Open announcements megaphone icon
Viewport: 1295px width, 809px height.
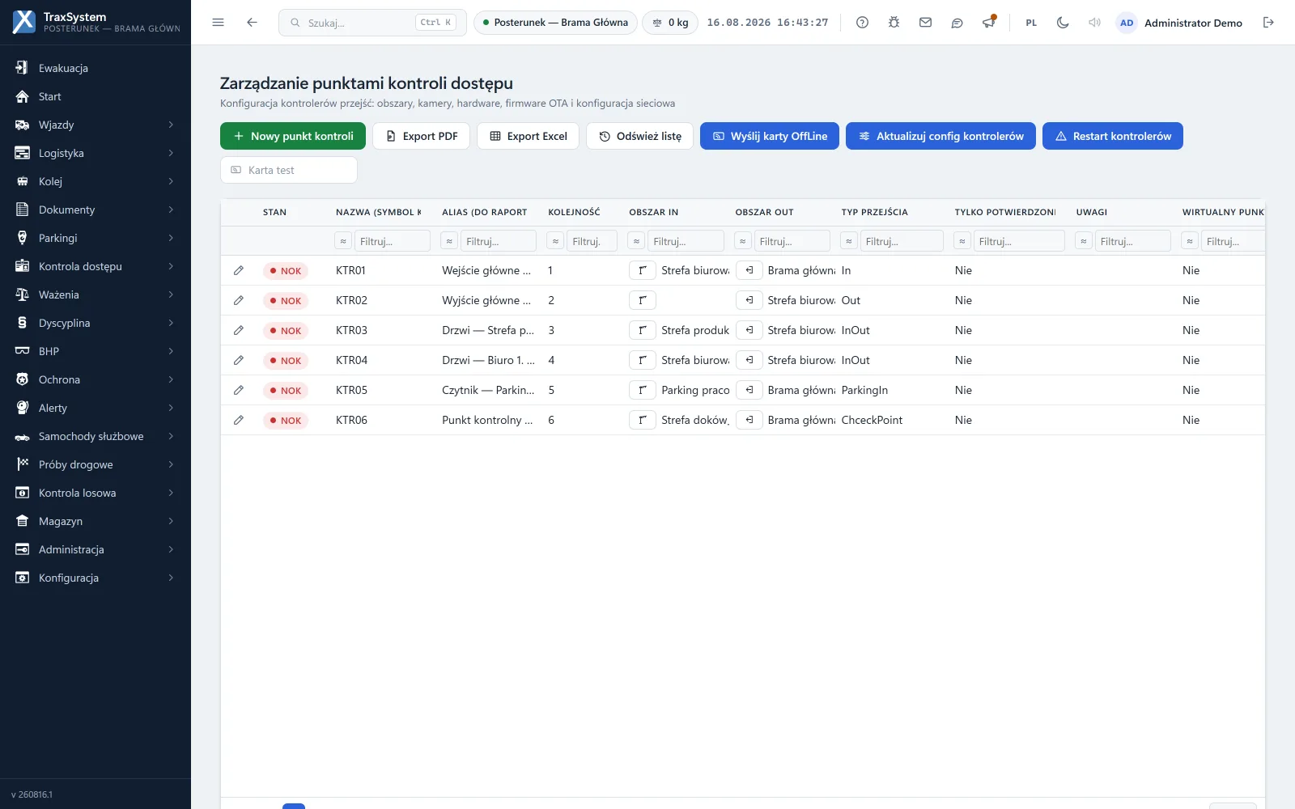[988, 23]
